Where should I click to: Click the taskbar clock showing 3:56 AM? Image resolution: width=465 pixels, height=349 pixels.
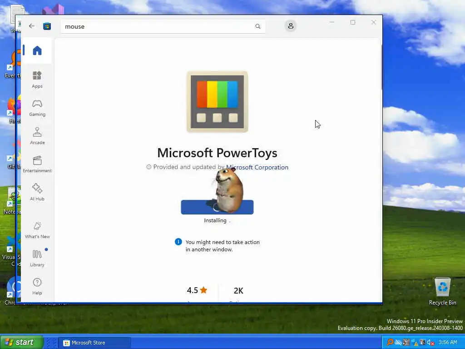pyautogui.click(x=448, y=342)
